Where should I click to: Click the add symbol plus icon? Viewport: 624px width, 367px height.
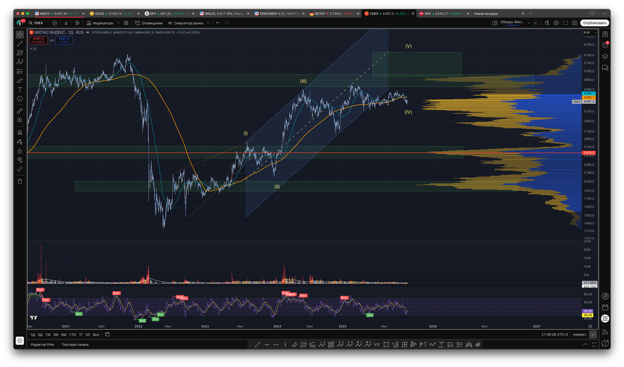55,23
